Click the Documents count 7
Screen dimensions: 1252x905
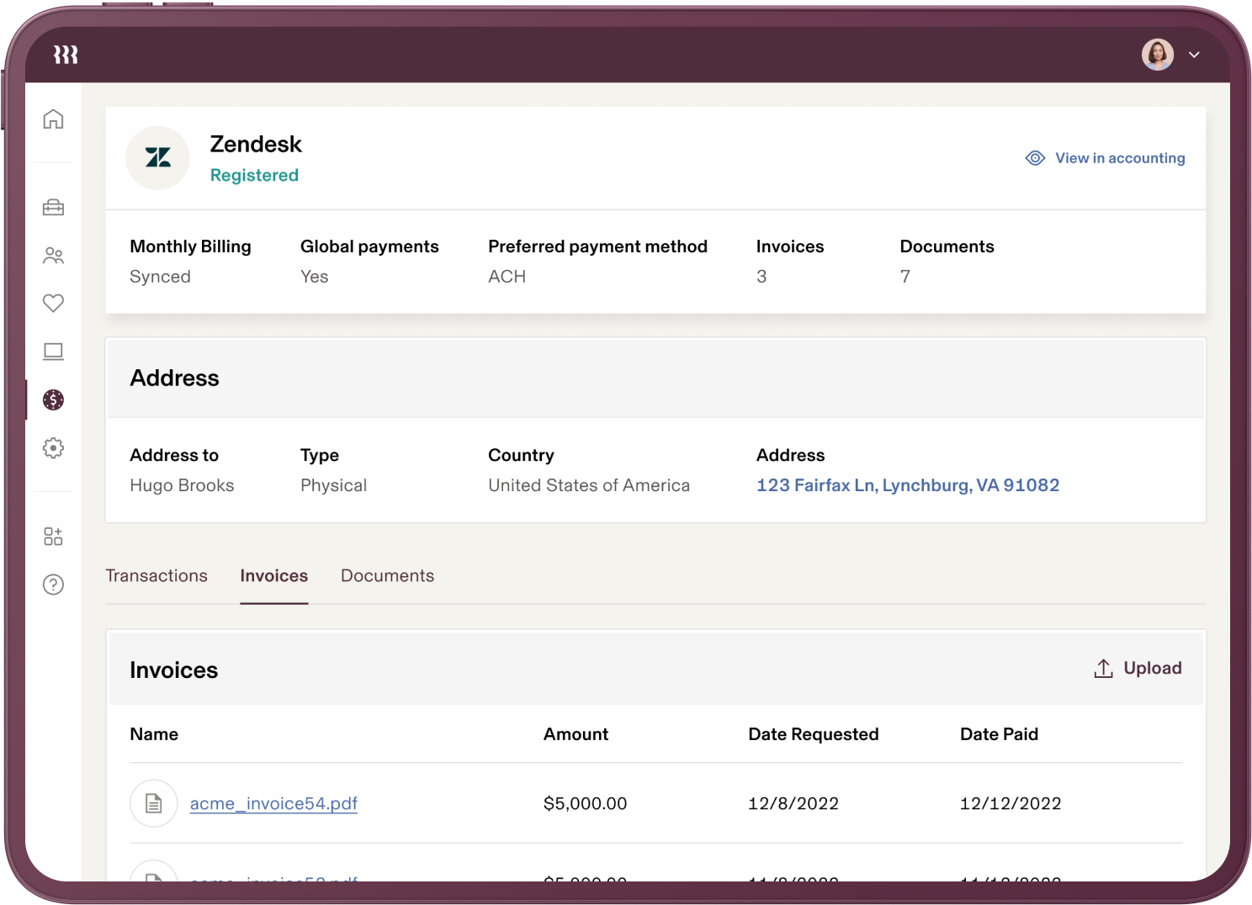(905, 277)
